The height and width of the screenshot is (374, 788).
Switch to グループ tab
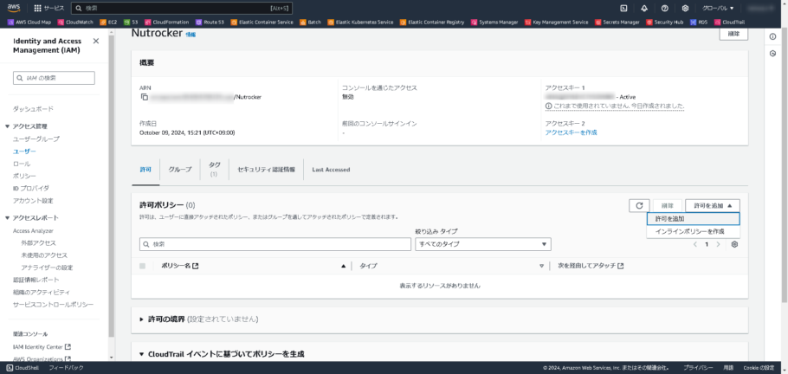[180, 170]
